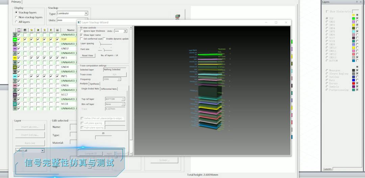Viewport: 365px width, 178px height.
Task: Open the Differential Nets tab
Action: click(109, 89)
